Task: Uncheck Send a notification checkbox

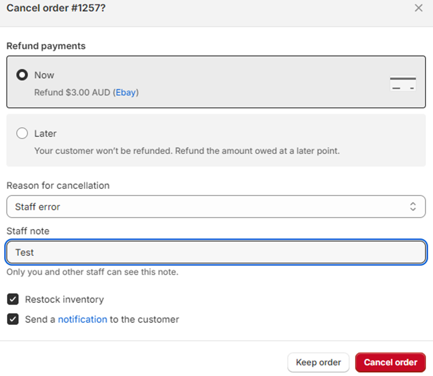Action: [13, 319]
